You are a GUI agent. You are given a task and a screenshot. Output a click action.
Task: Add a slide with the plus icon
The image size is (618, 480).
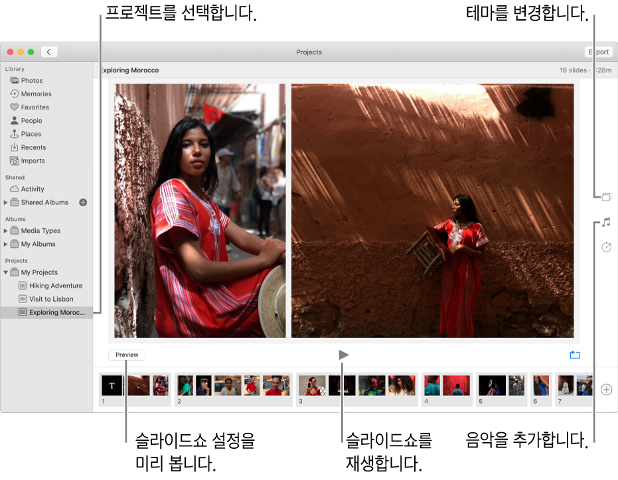(606, 389)
